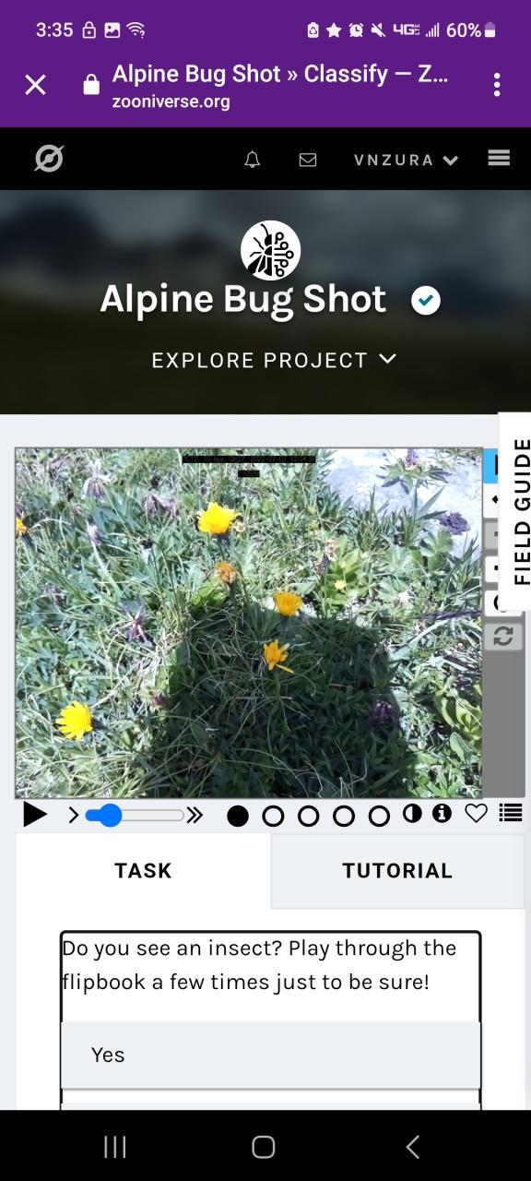Answer Yes to seeing an insect
531x1181 pixels.
271,1055
